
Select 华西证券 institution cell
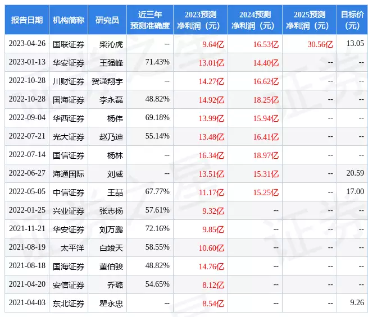[x=69, y=118]
